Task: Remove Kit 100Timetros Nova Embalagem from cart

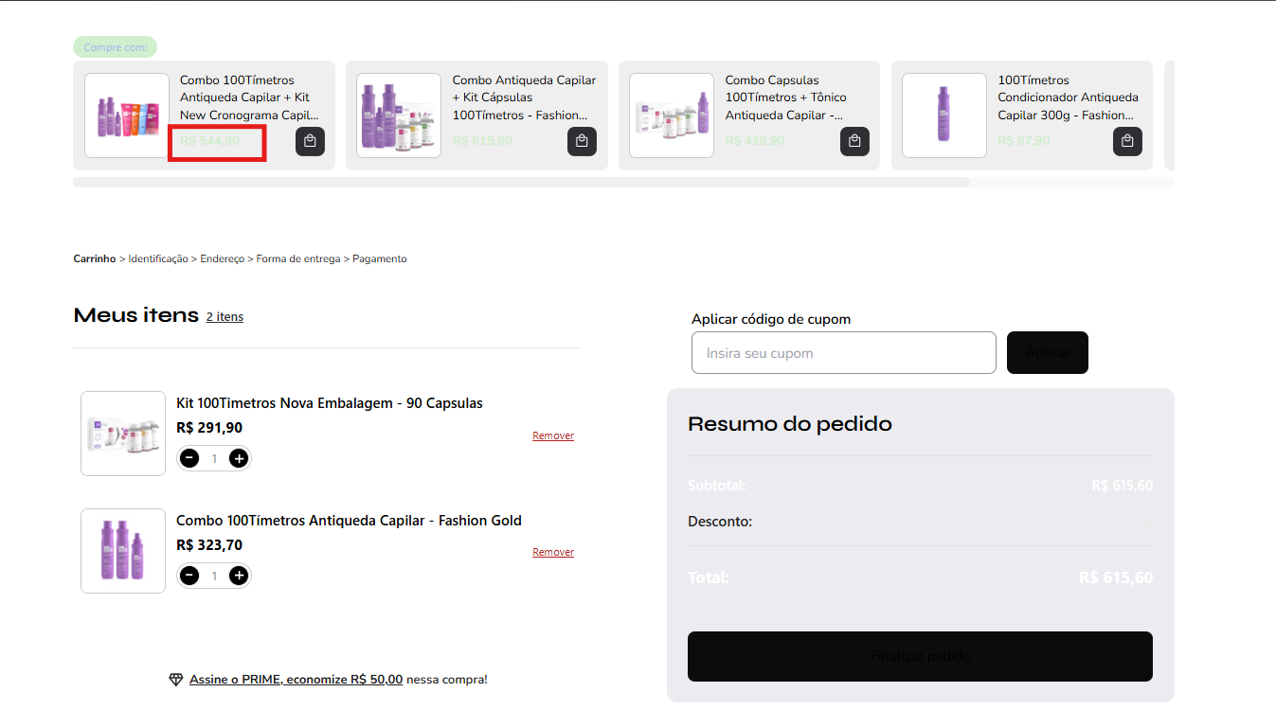Action: pyautogui.click(x=553, y=435)
